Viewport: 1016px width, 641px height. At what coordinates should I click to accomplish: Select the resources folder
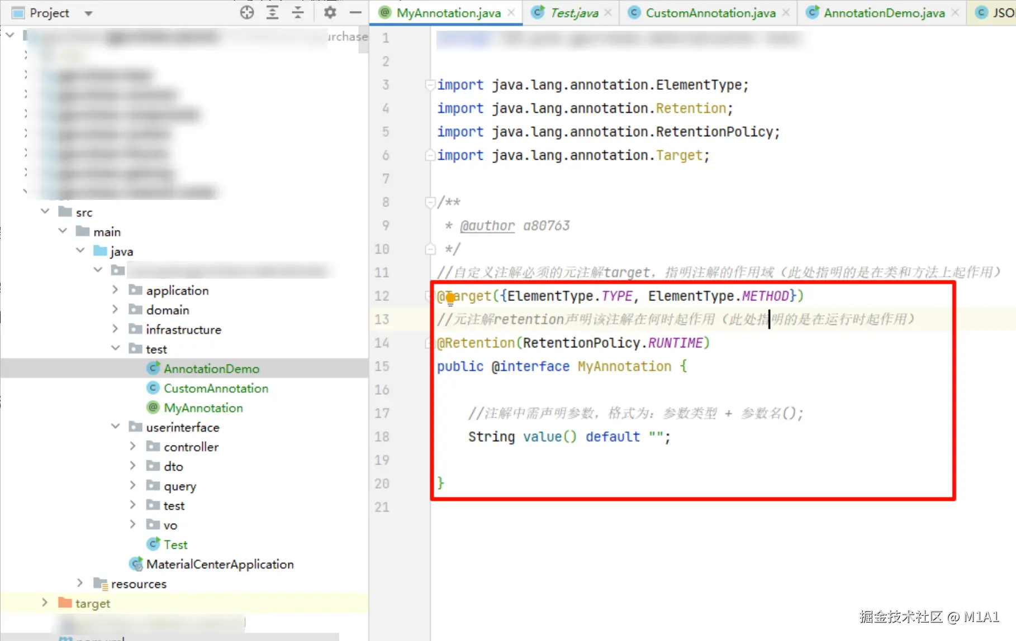pos(139,583)
